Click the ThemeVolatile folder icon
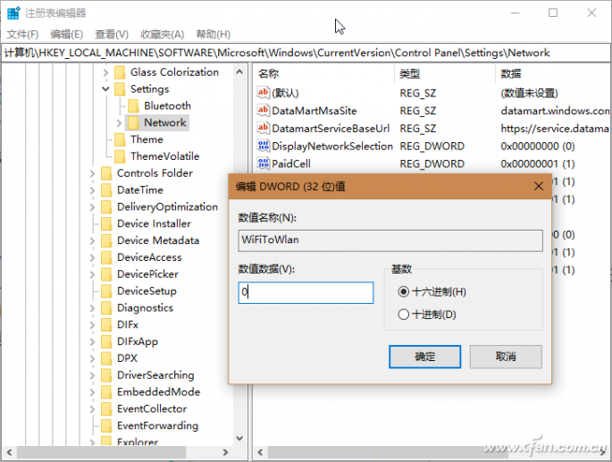The image size is (612, 462). click(x=120, y=156)
